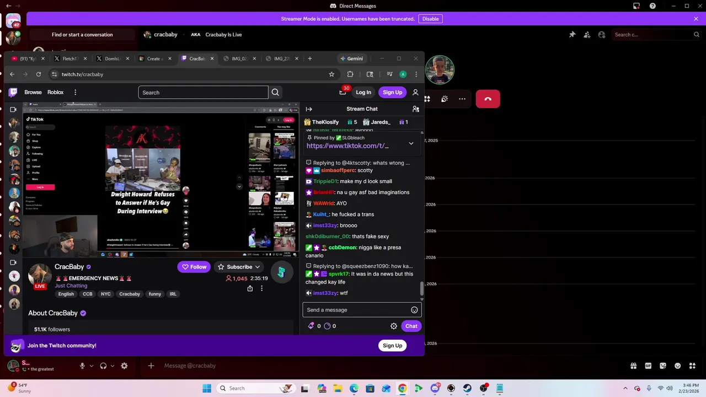Open Browse in Twitch navigation

(x=33, y=92)
